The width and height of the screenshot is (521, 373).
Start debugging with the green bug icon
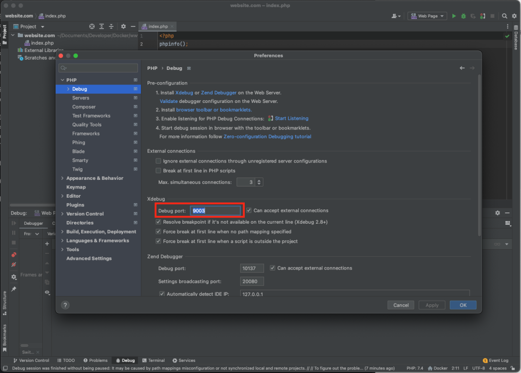[464, 16]
